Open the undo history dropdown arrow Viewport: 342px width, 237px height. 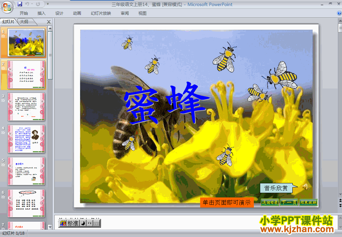(32, 4)
